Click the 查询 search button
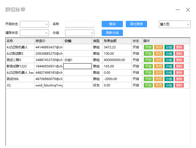 pyautogui.click(x=112, y=24)
